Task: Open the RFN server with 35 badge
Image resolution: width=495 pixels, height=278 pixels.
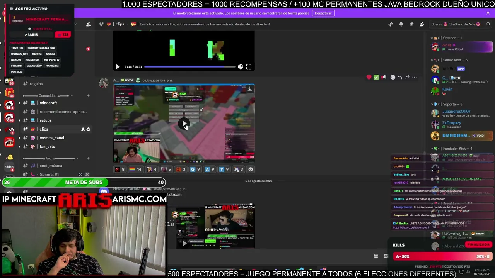Action: (x=9, y=81)
